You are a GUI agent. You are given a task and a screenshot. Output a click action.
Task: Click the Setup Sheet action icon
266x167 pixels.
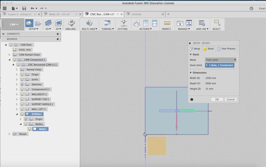coord(155,23)
